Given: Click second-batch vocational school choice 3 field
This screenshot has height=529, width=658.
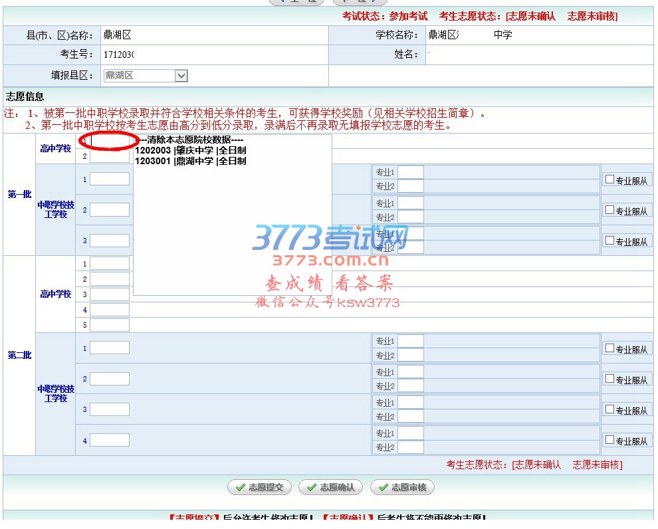Looking at the screenshot, I should [110, 409].
